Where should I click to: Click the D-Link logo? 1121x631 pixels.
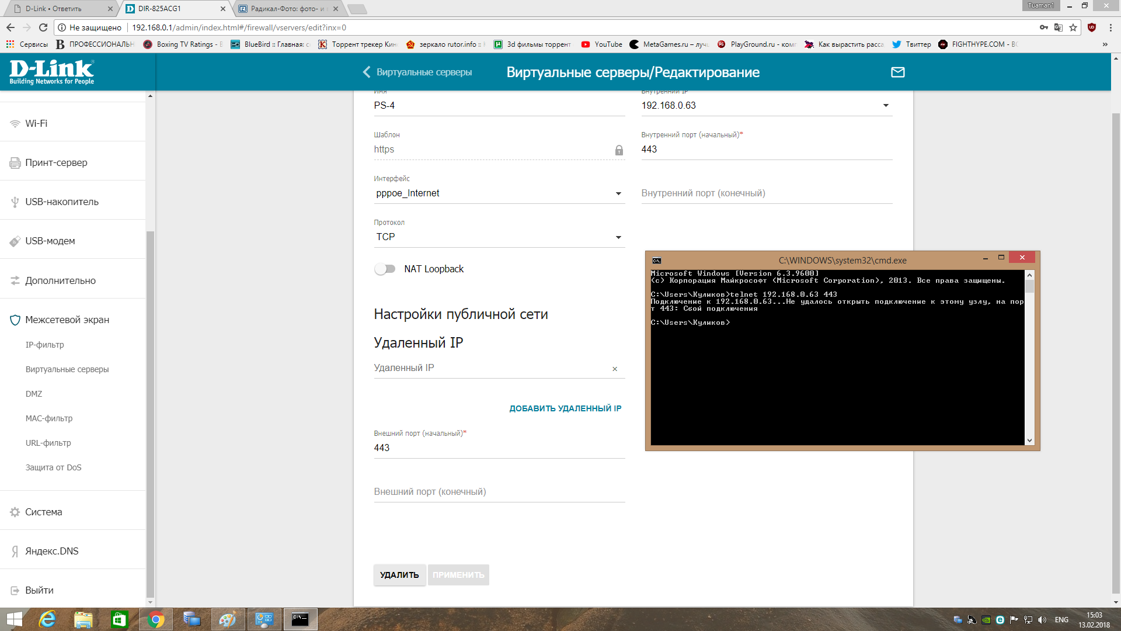click(52, 72)
